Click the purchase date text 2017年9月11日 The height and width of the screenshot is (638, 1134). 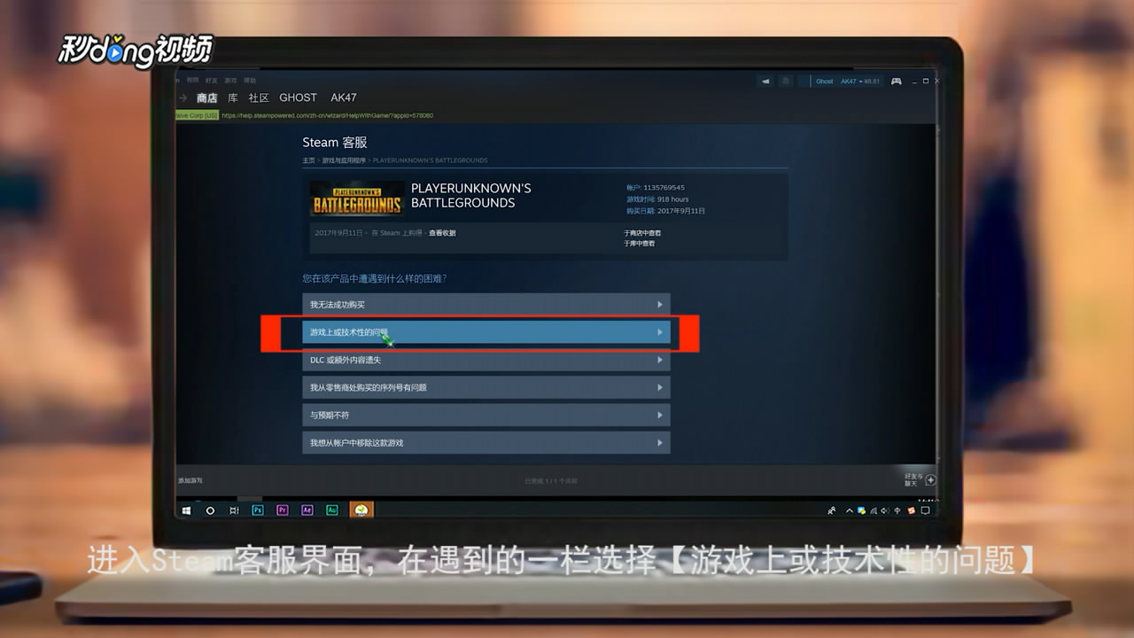(x=680, y=211)
